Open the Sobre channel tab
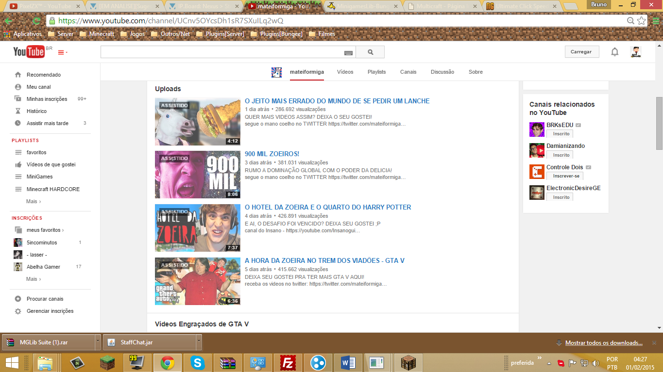This screenshot has width=663, height=372. 476,72
